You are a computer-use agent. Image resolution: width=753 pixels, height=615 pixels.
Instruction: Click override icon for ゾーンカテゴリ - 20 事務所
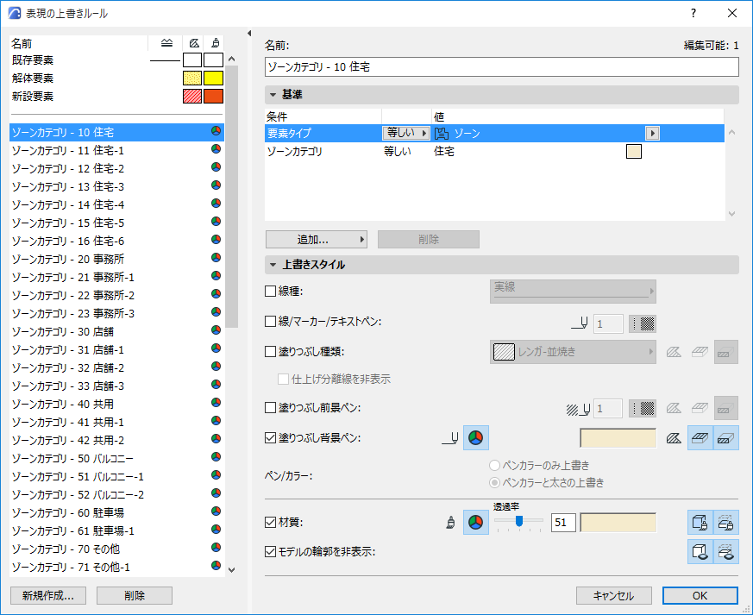coord(216,258)
